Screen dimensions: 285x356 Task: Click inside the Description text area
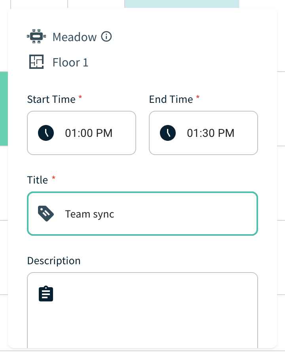pos(142,310)
